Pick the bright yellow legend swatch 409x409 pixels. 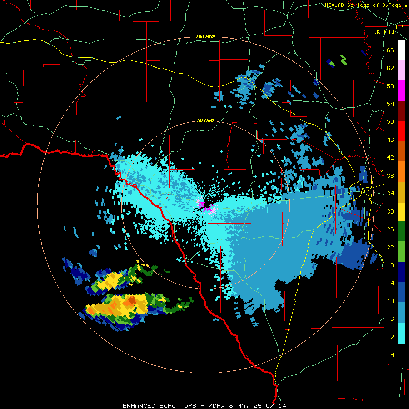pyautogui.click(x=401, y=212)
